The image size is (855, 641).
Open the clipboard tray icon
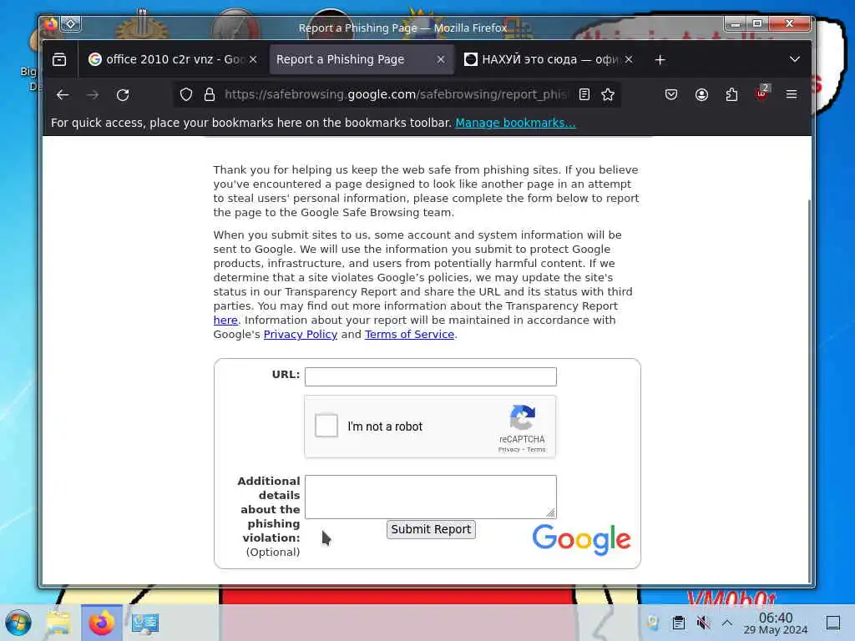click(x=678, y=623)
